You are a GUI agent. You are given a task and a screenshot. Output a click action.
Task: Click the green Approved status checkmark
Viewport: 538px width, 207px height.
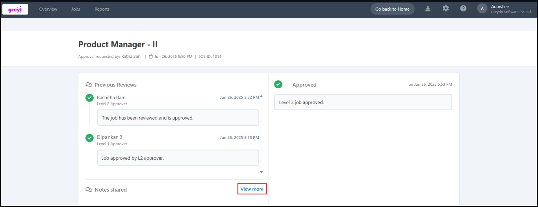tap(278, 84)
